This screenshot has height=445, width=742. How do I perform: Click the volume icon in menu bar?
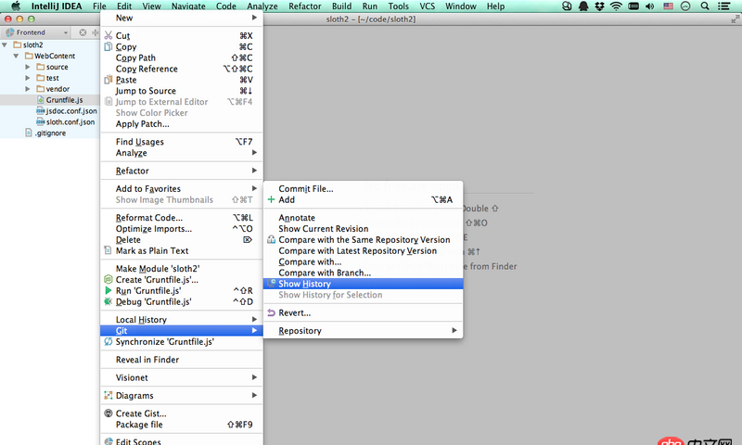coord(650,6)
